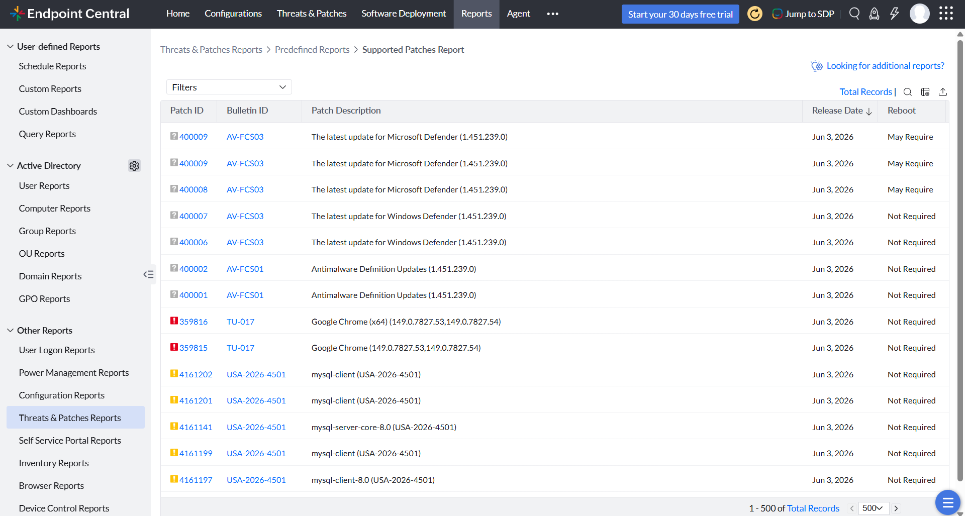Open the column chooser icon

[x=925, y=92]
